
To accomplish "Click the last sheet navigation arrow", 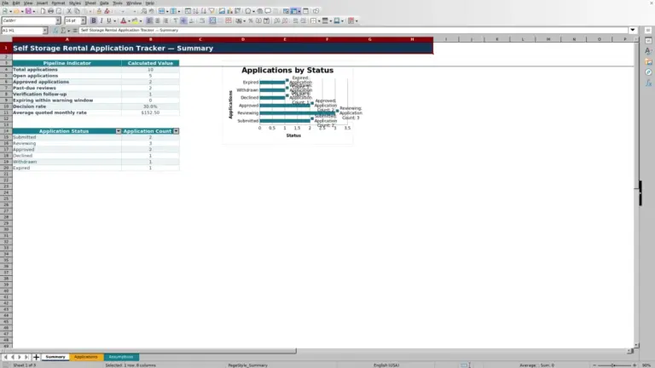I will pyautogui.click(x=26, y=357).
